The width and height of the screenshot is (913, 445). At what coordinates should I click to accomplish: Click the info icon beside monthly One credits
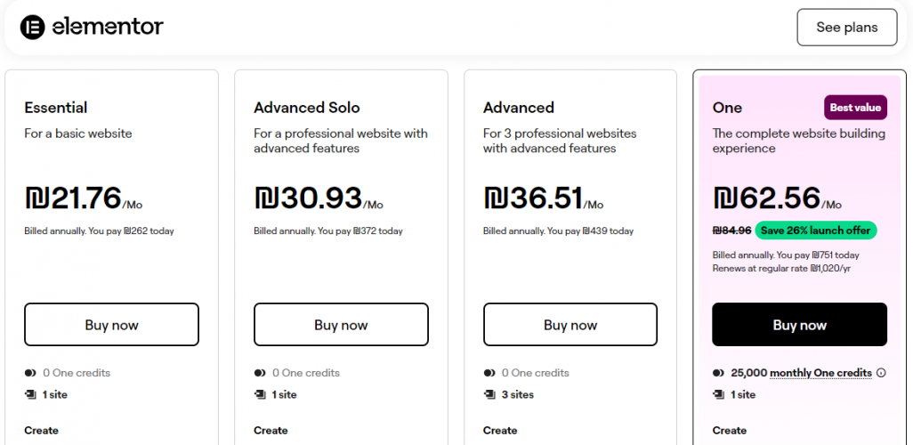point(881,373)
